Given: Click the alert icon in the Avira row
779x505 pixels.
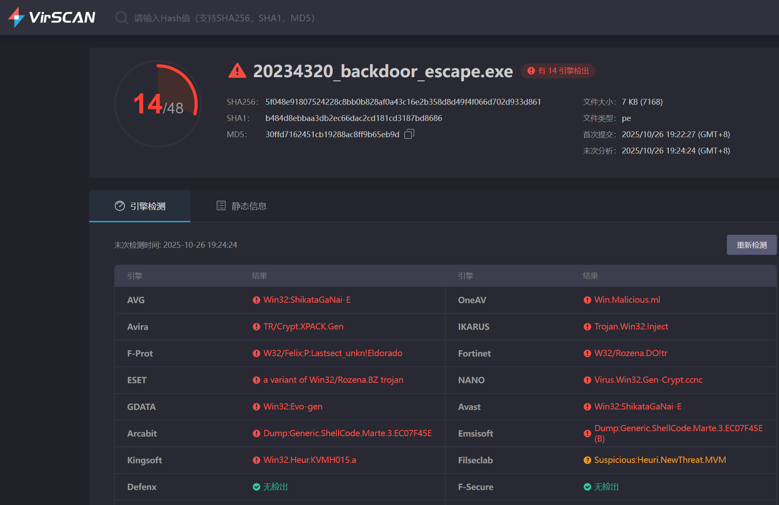Looking at the screenshot, I should [256, 327].
